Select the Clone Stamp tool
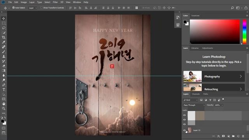Viewport: 249px width, 140px height. coord(4,56)
